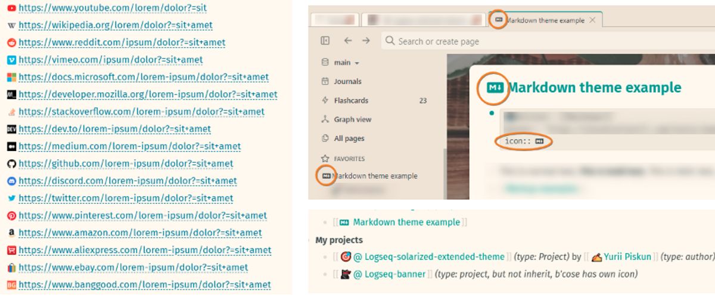
Task: Open the twitter.com link
Action: tap(126, 198)
